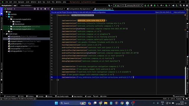Image resolution: width=189 pixels, height=106 pixels.
Task: Select MainActivity.kt in project tree
Action: click(19, 24)
